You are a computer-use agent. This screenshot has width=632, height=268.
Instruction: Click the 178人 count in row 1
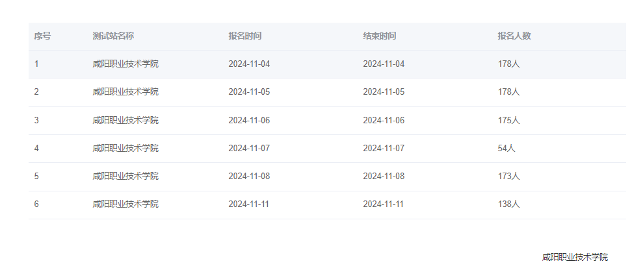pos(508,64)
